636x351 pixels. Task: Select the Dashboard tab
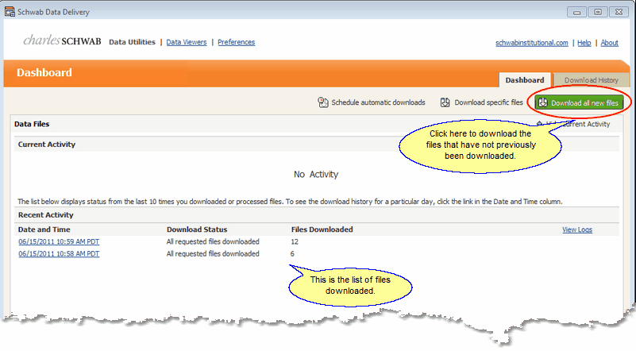pyautogui.click(x=525, y=80)
